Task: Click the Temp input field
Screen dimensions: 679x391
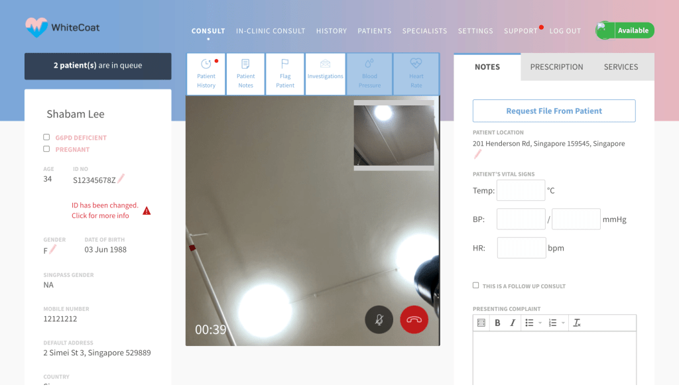Action: click(x=521, y=190)
